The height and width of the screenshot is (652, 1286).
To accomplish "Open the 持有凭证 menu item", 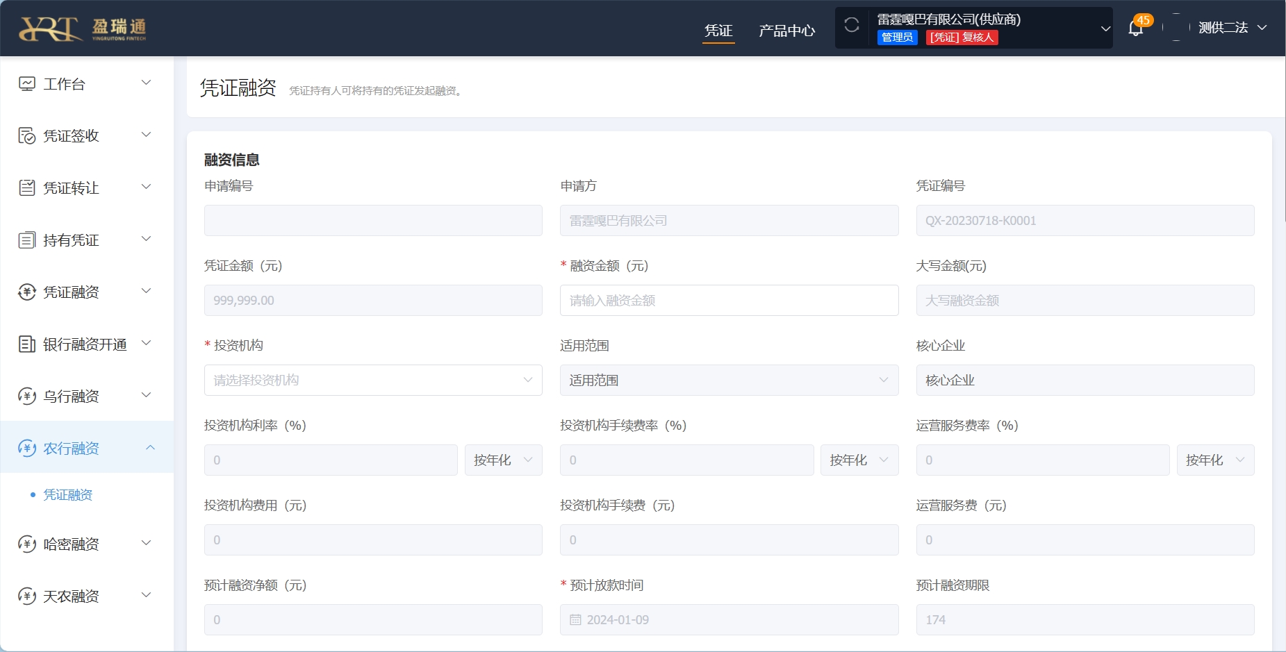I will (87, 240).
